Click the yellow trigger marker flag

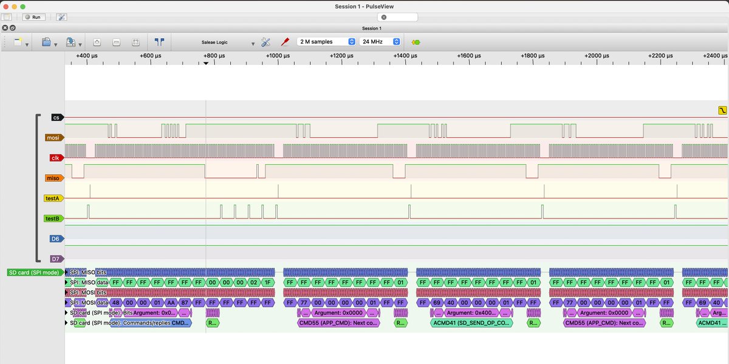[722, 110]
